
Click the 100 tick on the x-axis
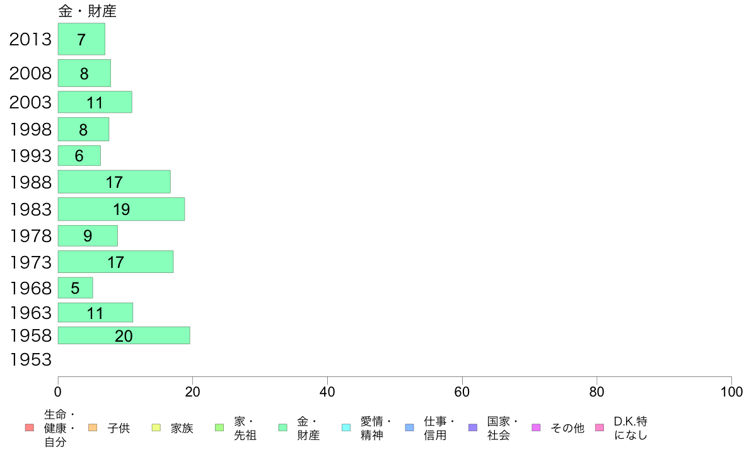point(731,392)
